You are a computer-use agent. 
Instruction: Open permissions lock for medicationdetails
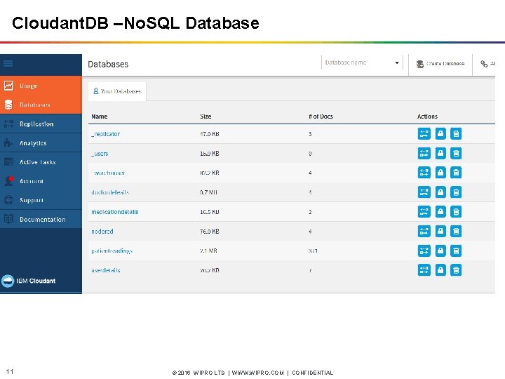440,212
